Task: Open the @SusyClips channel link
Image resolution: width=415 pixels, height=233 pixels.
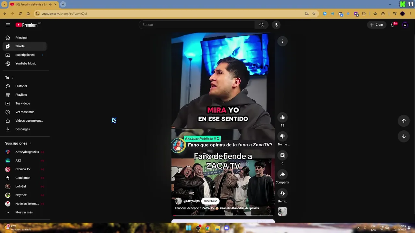Action: pyautogui.click(x=191, y=201)
